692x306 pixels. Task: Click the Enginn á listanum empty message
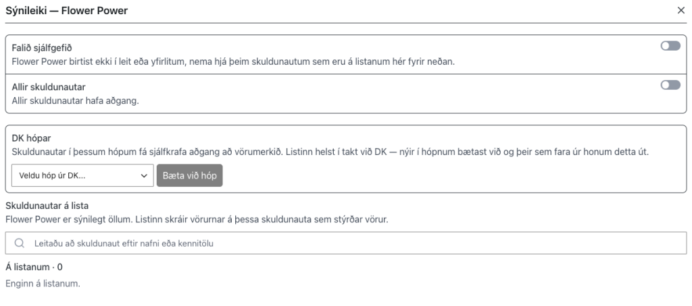pyautogui.click(x=43, y=284)
